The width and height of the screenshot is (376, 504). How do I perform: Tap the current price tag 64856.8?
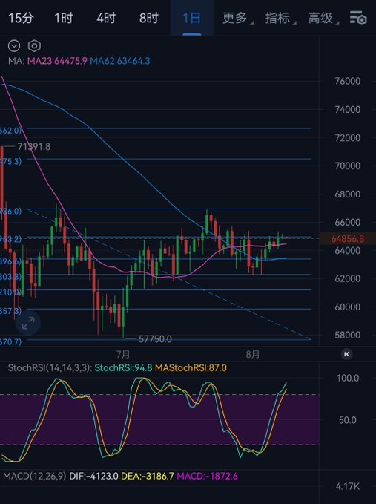(348, 238)
